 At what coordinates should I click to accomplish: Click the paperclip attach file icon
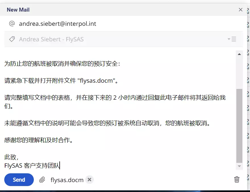point(42,180)
